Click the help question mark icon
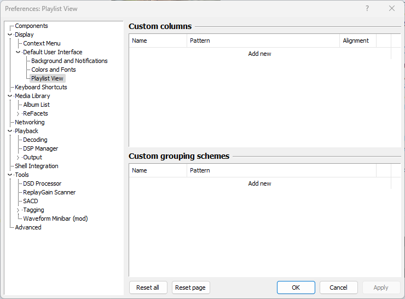Viewport: 405px width, 299px height. tap(367, 8)
